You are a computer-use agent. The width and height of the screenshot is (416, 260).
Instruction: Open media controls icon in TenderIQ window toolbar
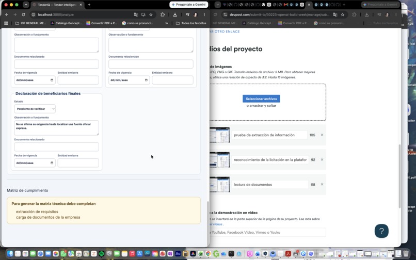click(187, 14)
